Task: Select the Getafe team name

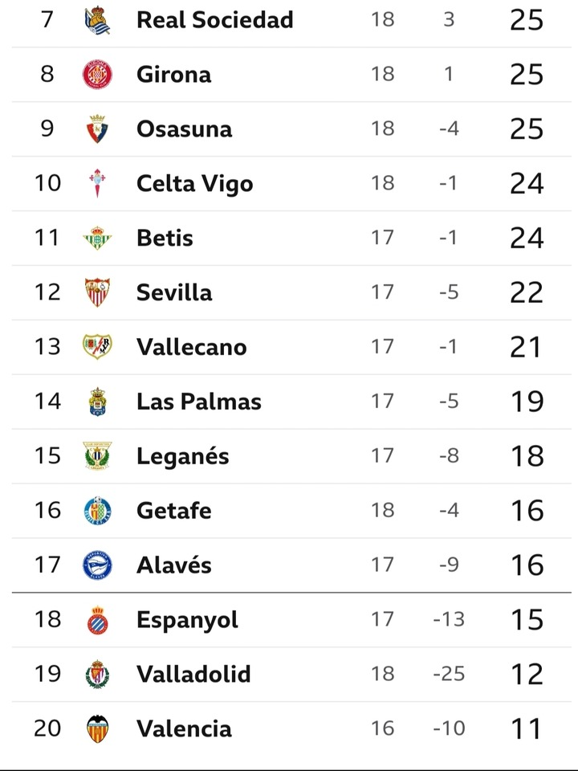Action: [x=174, y=511]
